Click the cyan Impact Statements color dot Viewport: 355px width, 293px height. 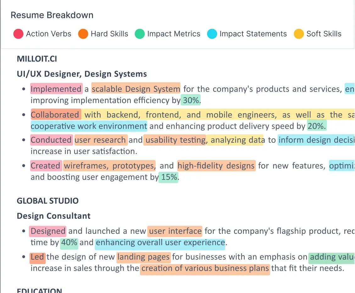click(212, 34)
